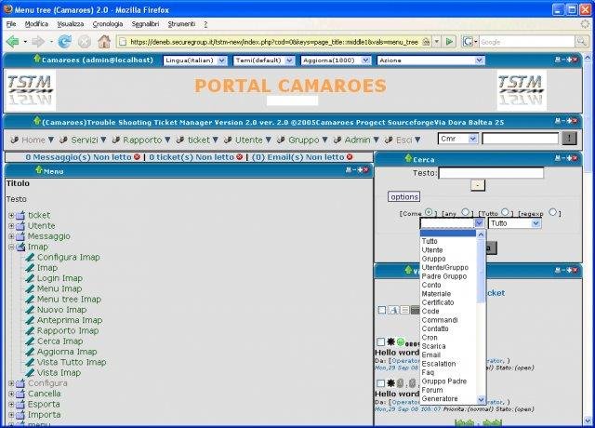Expand the Cancella tree node
Image resolution: width=595 pixels, height=428 pixels.
(11, 394)
